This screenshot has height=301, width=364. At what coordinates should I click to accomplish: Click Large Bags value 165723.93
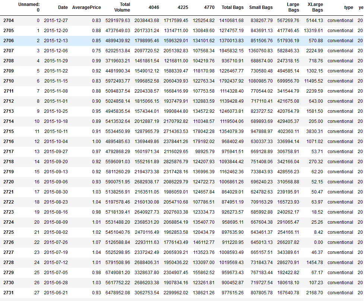[x=288, y=202]
